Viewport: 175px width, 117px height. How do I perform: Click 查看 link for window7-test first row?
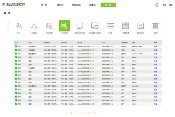pyautogui.click(x=156, y=46)
